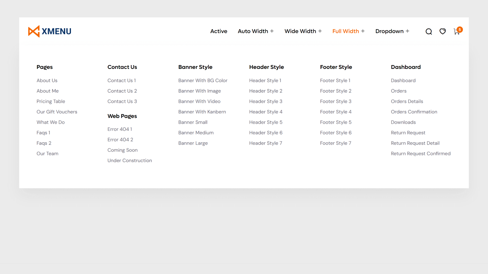Select Header Style 4
The height and width of the screenshot is (274, 488).
click(x=266, y=112)
